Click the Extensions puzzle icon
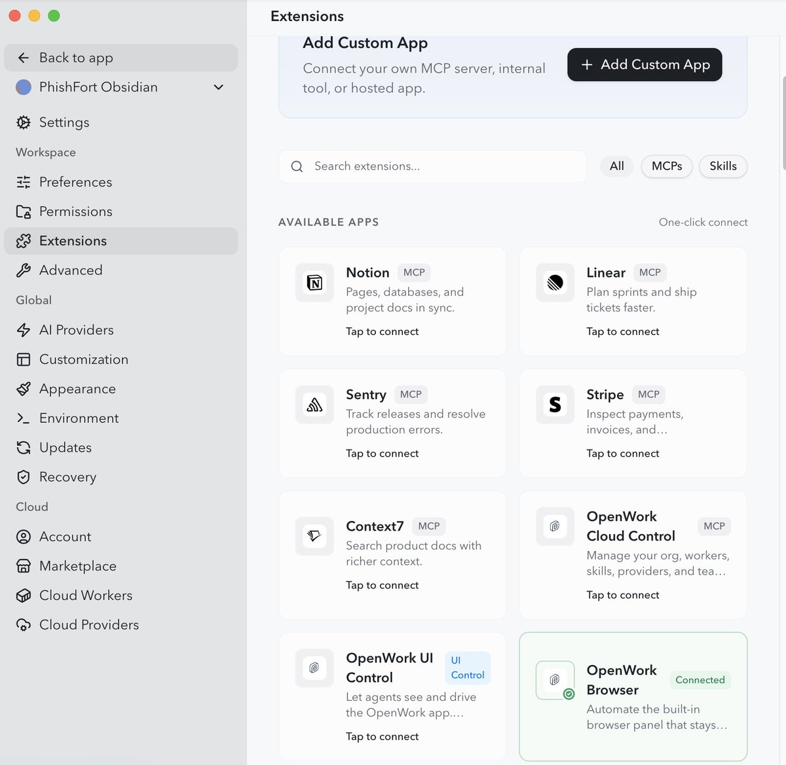The height and width of the screenshot is (765, 786). point(24,241)
